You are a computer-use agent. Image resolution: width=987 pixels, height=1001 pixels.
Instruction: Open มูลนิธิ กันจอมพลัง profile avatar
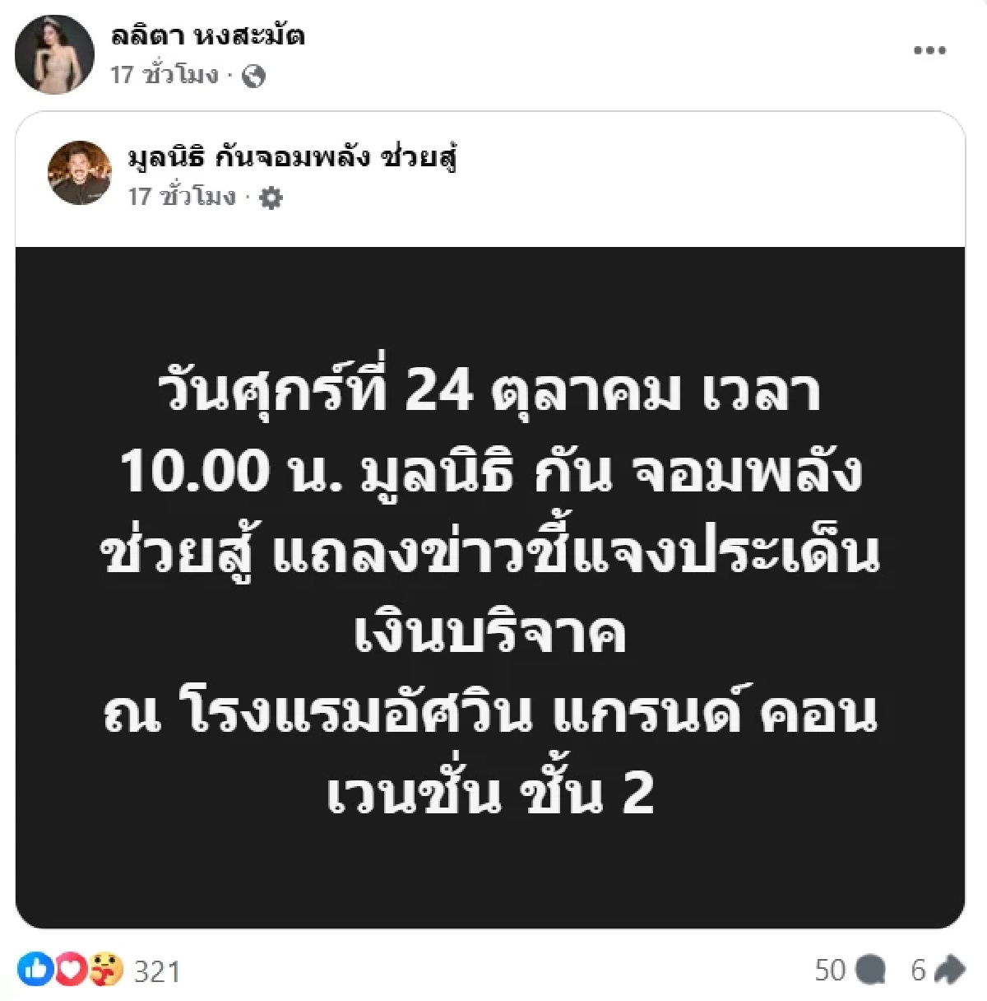point(80,173)
